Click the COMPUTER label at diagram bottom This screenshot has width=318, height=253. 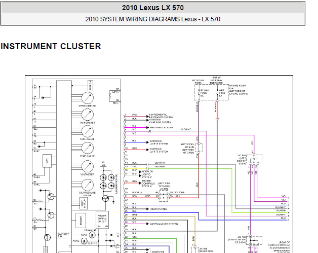[x=158, y=252]
